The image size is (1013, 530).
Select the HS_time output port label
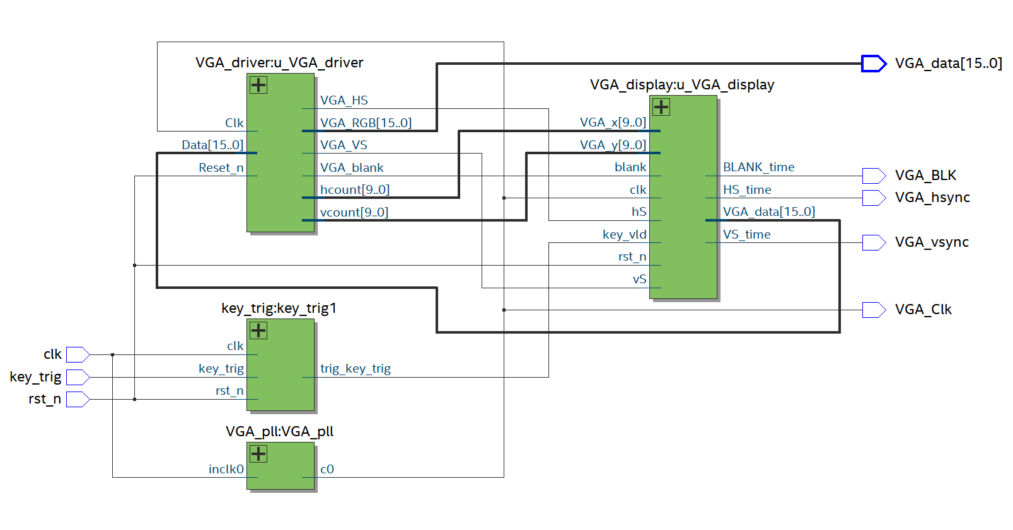tap(747, 189)
